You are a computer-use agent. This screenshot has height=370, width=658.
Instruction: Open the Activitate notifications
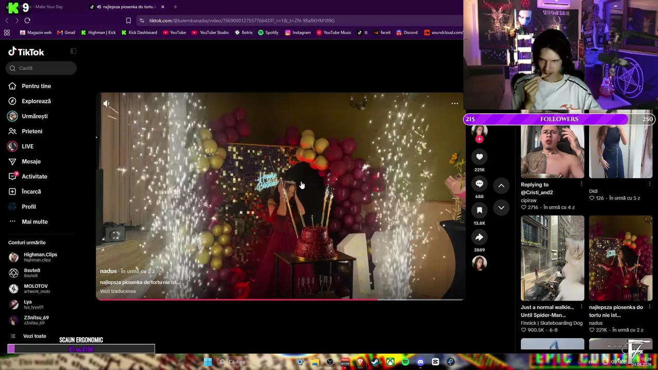28,176
